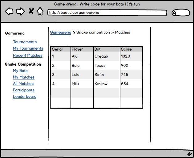Open the Participants link
This screenshot has width=194, height=158.
coord(24,90)
